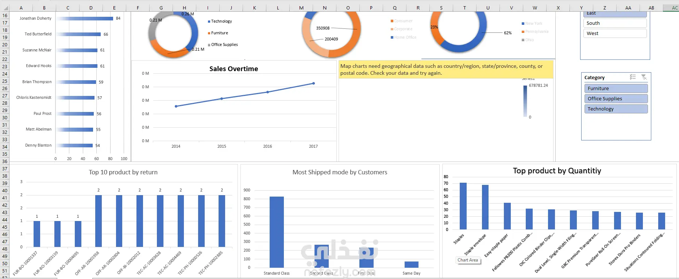This screenshot has width=679, height=279.
Task: Filter region by South slicer item
Action: pos(615,23)
